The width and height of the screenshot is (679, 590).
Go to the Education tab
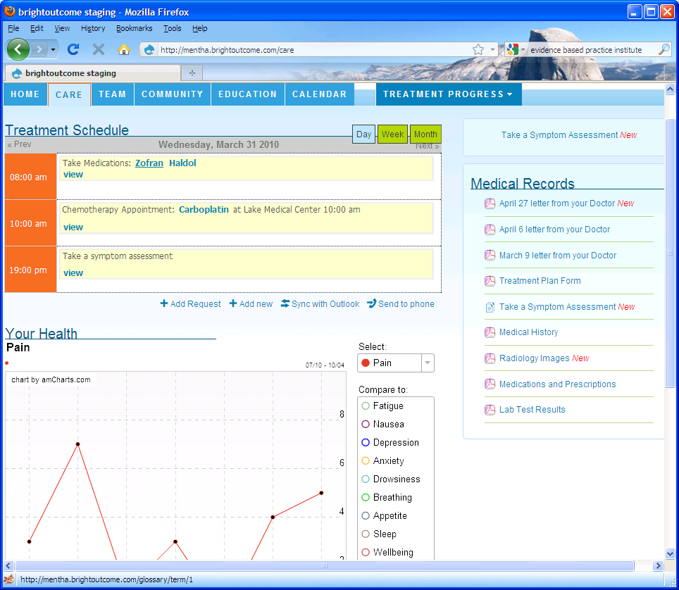coord(248,94)
